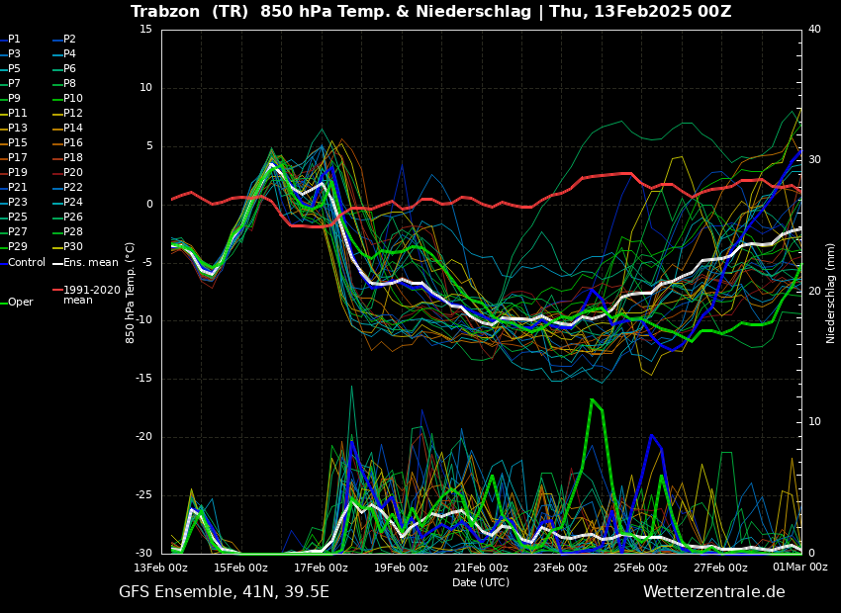Viewport: 841px width, 613px height.
Task: Click the -25 temperature axis tick label
Action: pos(143,495)
